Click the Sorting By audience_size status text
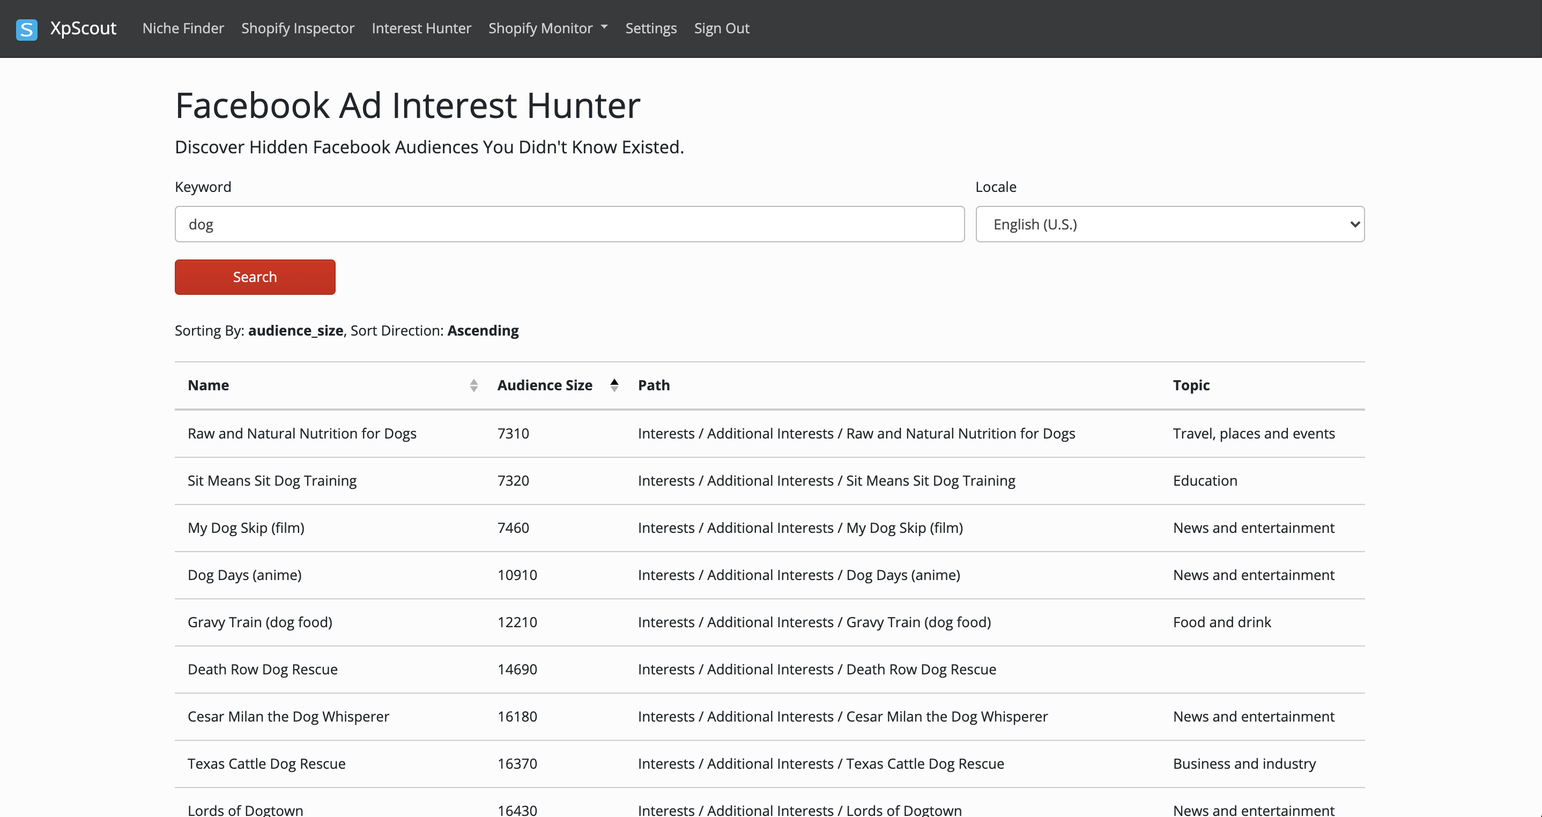This screenshot has height=817, width=1542. point(346,330)
